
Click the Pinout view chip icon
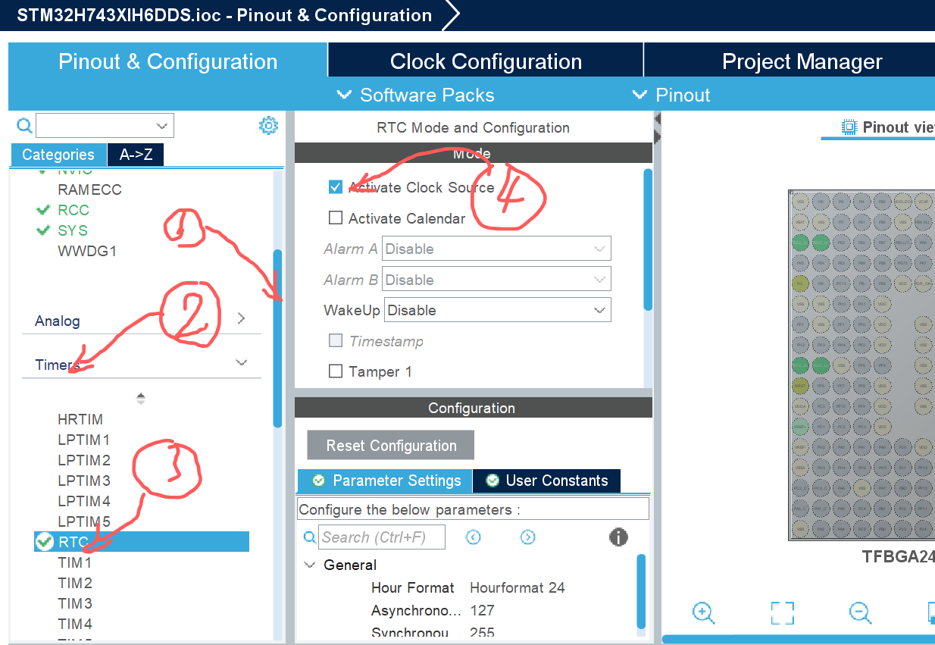[x=850, y=127]
